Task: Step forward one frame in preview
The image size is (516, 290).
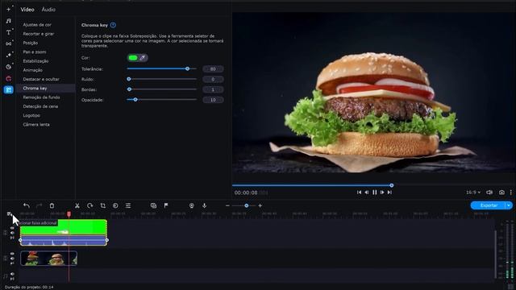Action: [x=382, y=193]
